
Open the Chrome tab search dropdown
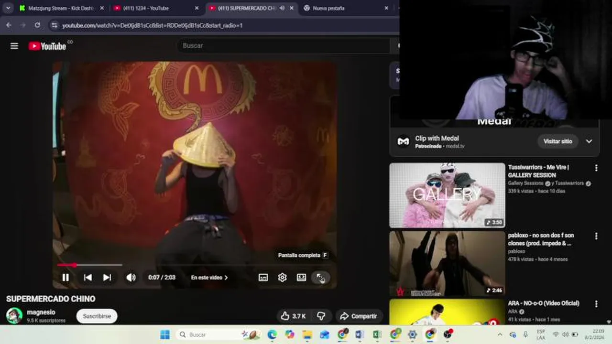click(x=8, y=8)
